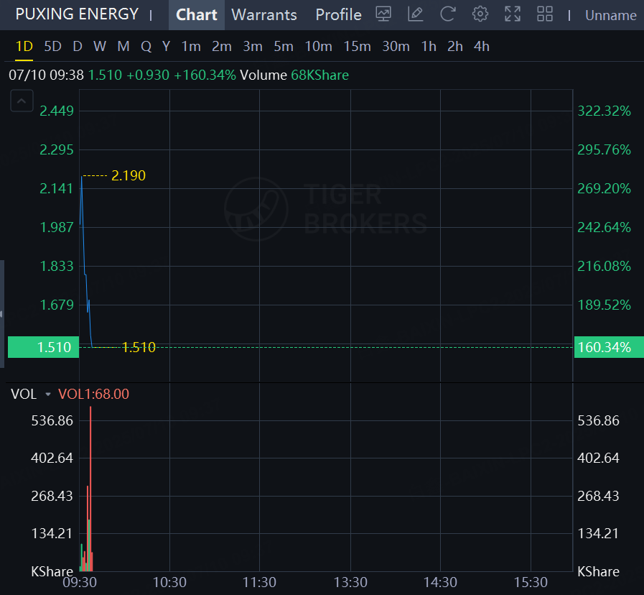The width and height of the screenshot is (644, 595).
Task: Select the 4h interval
Action: 481,47
